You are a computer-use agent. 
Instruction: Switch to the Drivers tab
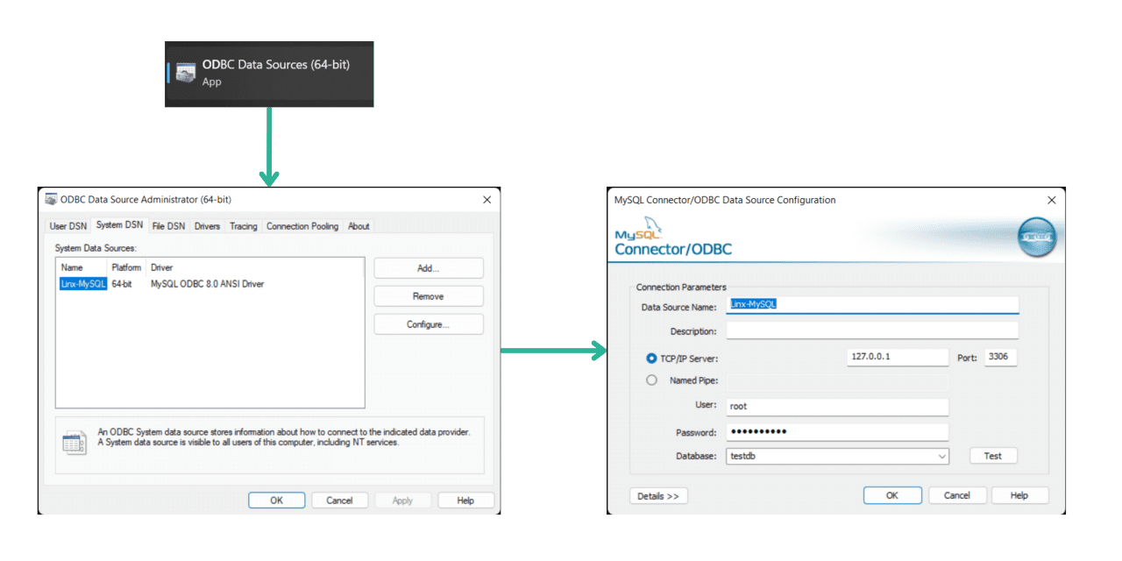[207, 225]
